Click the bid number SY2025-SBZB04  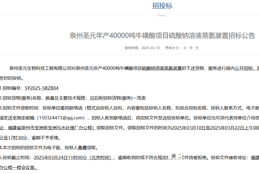tap(42, 88)
